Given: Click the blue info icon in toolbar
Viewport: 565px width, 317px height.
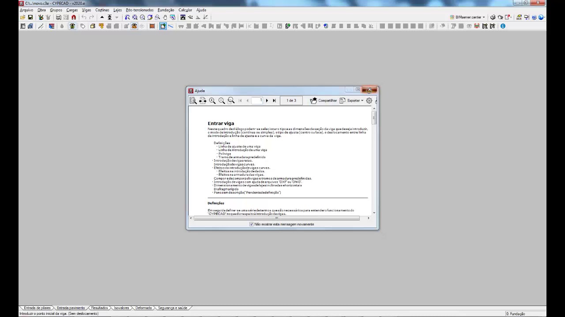Looking at the screenshot, I should click(503, 26).
